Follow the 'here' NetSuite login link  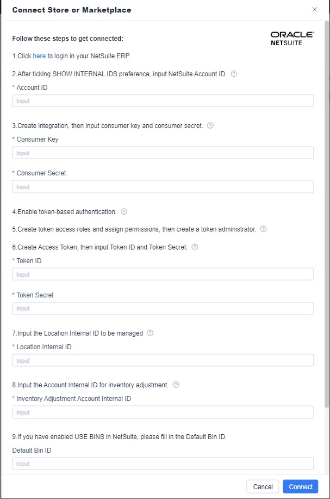click(39, 56)
